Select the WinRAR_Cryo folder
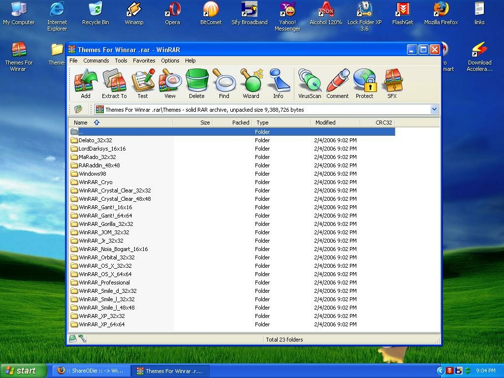 click(232, 182)
